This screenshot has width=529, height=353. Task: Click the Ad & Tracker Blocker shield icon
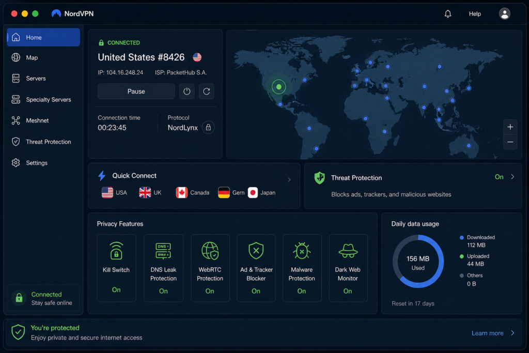(256, 251)
